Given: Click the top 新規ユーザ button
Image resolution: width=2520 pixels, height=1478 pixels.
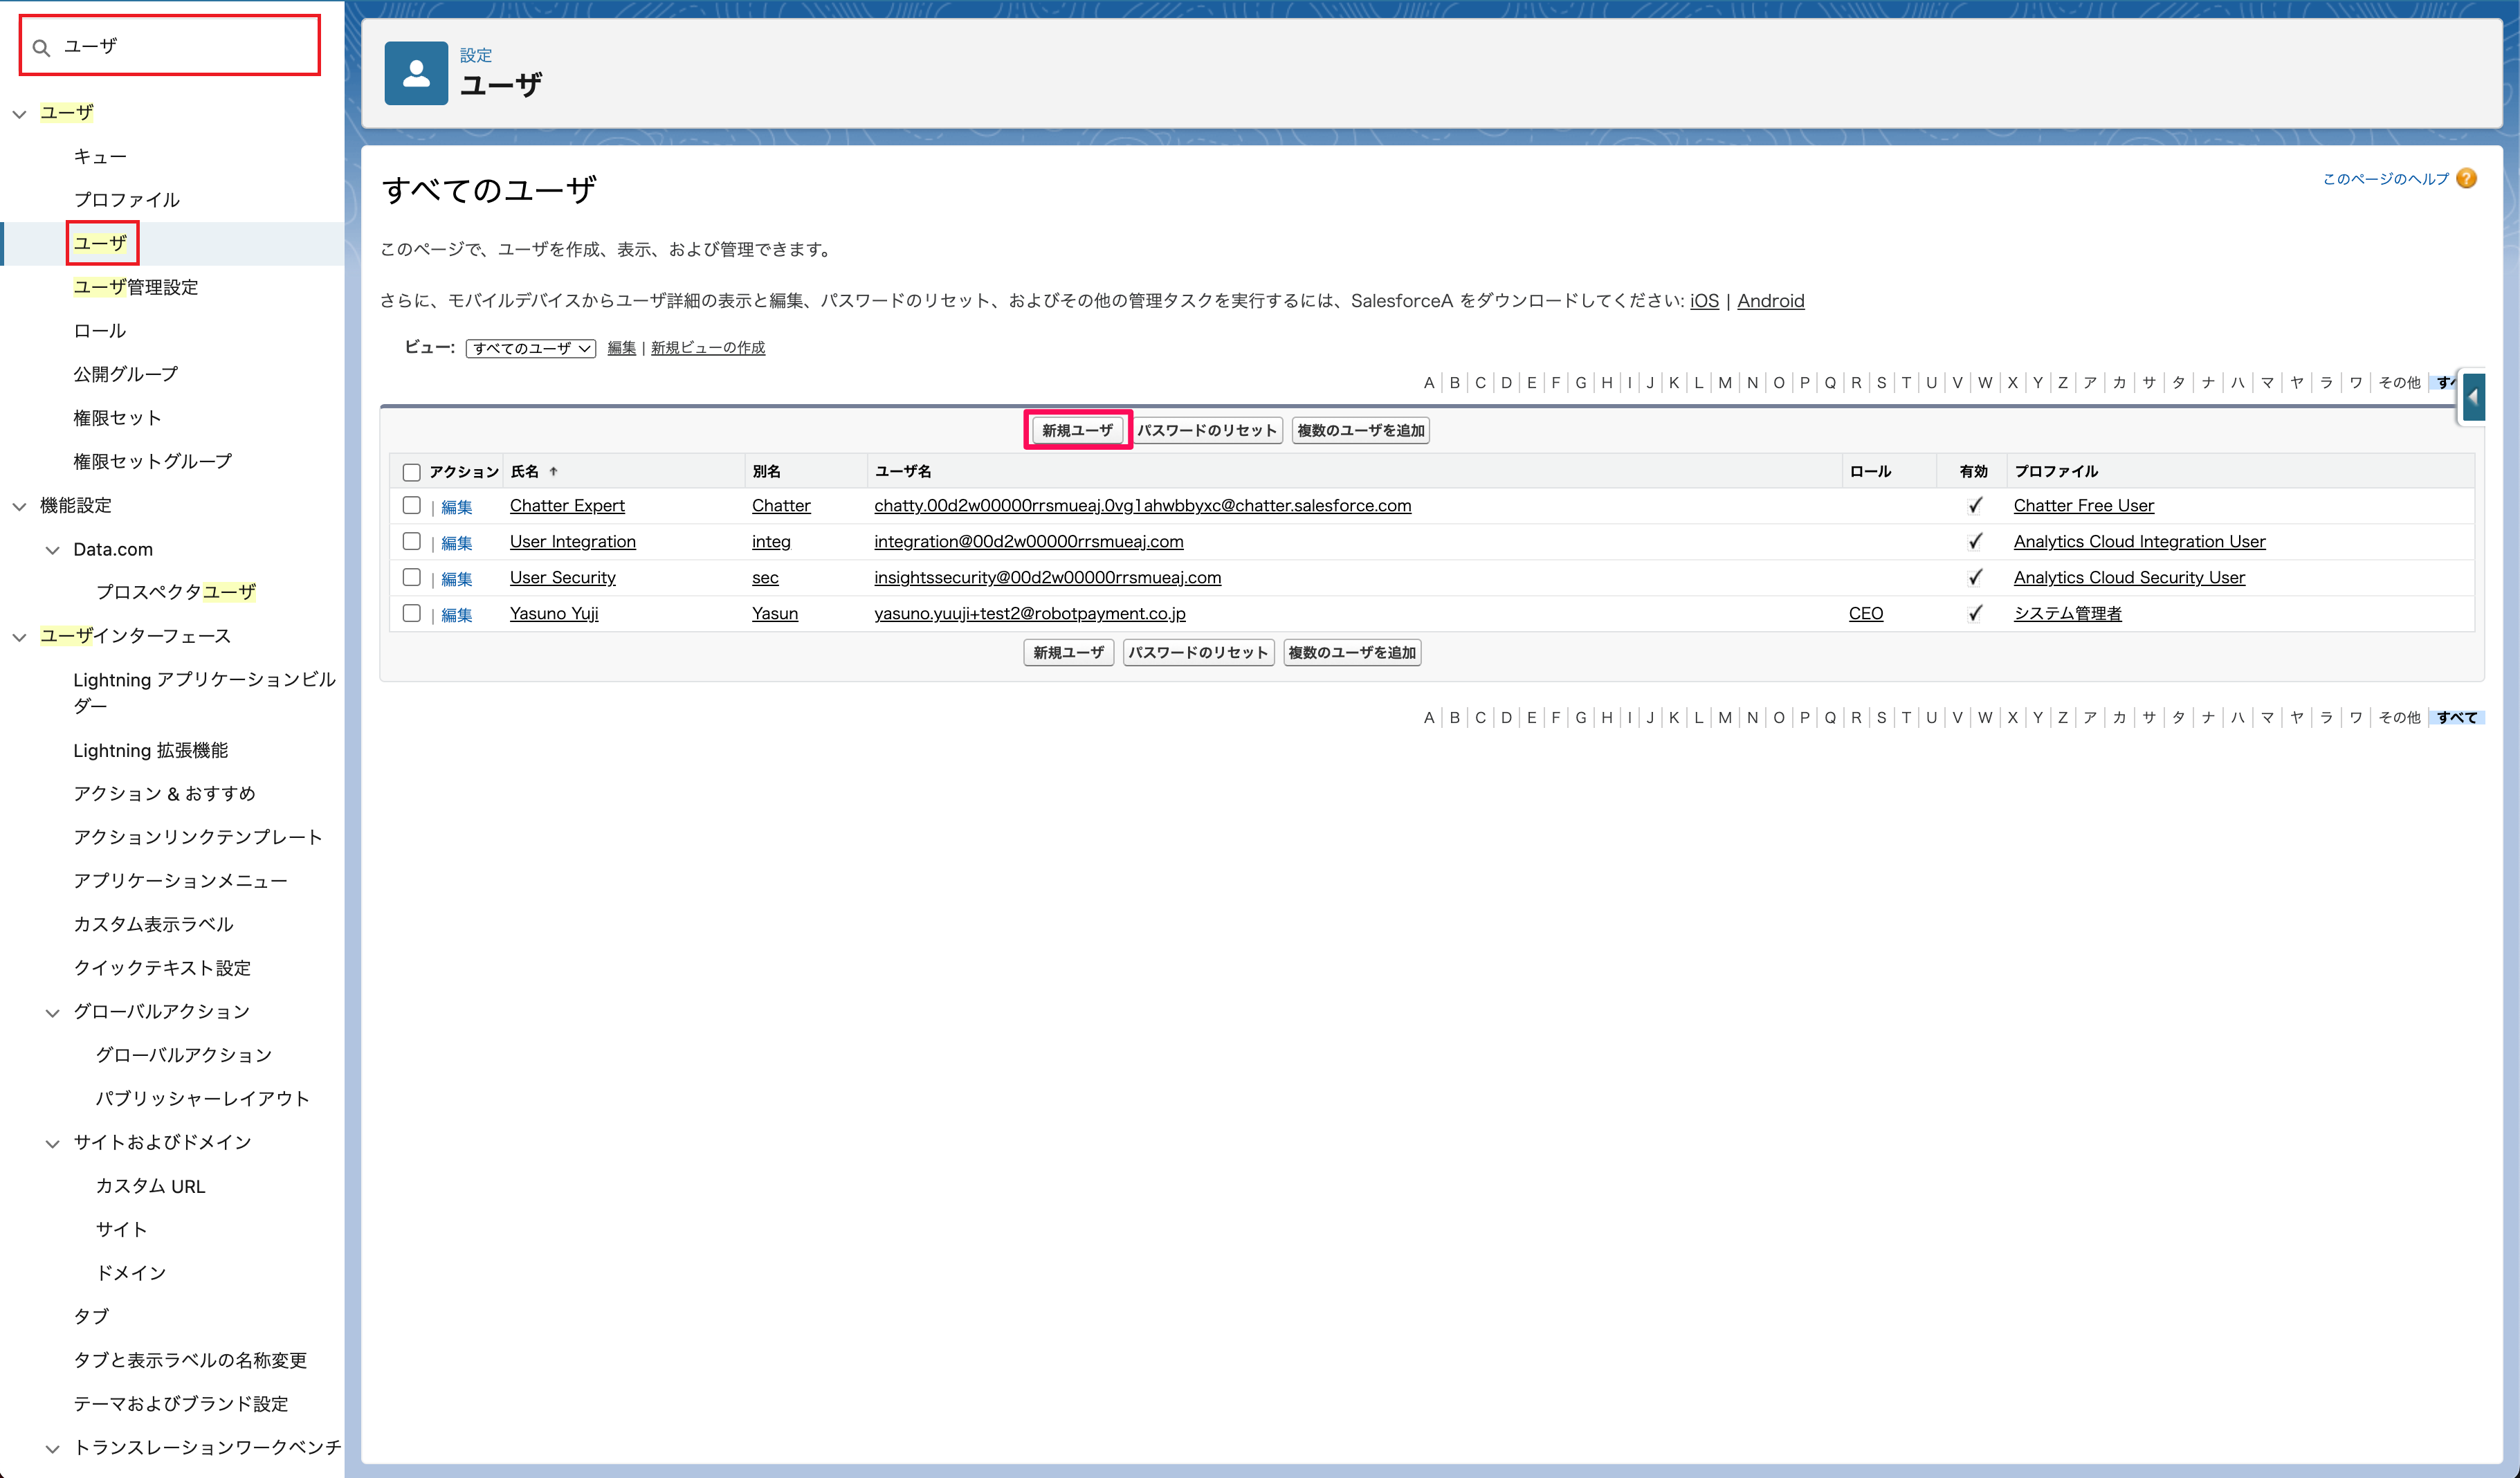Looking at the screenshot, I should point(1077,430).
